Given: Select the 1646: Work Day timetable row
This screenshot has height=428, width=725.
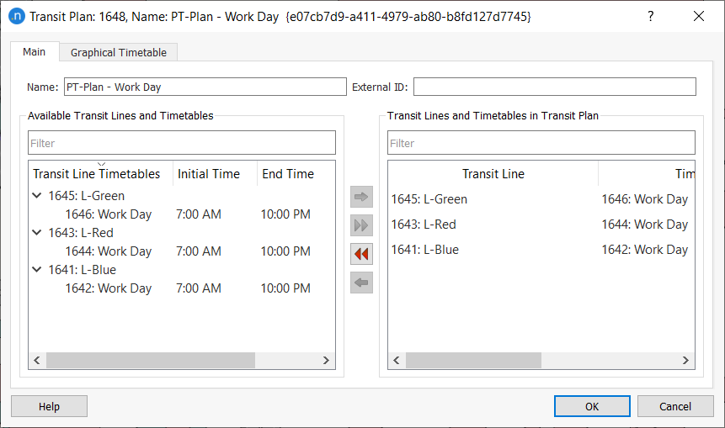Looking at the screenshot, I should pos(109,214).
